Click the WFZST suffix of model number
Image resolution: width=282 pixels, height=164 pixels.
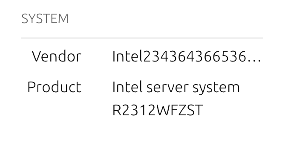coord(179,110)
